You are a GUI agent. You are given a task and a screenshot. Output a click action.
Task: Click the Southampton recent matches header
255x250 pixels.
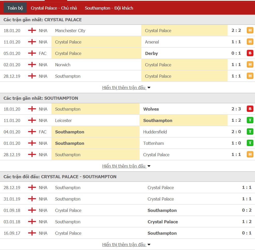[x=128, y=98]
